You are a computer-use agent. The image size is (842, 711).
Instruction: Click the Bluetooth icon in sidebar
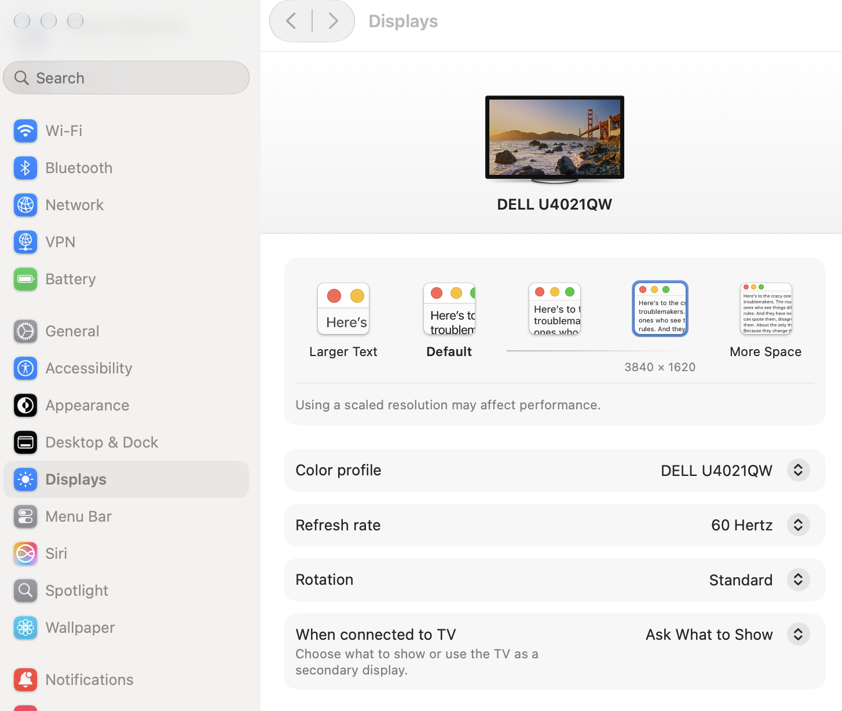point(25,168)
